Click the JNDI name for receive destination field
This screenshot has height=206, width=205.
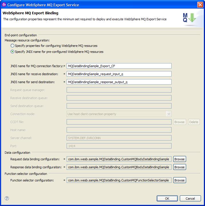(x=119, y=74)
